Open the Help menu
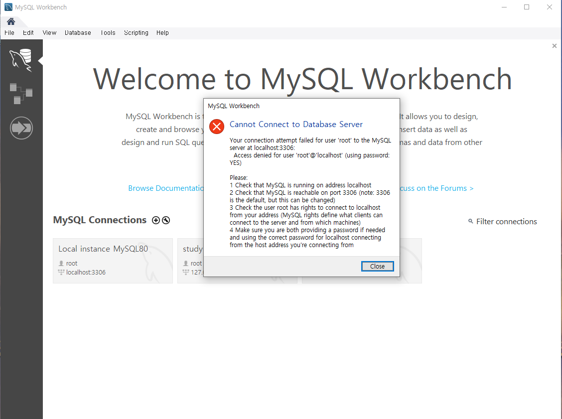The width and height of the screenshot is (562, 419). point(162,32)
